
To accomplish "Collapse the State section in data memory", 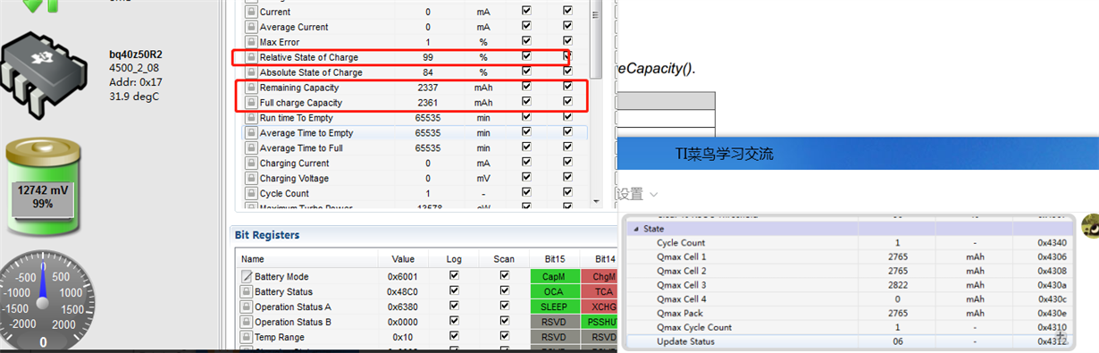I will pyautogui.click(x=636, y=229).
